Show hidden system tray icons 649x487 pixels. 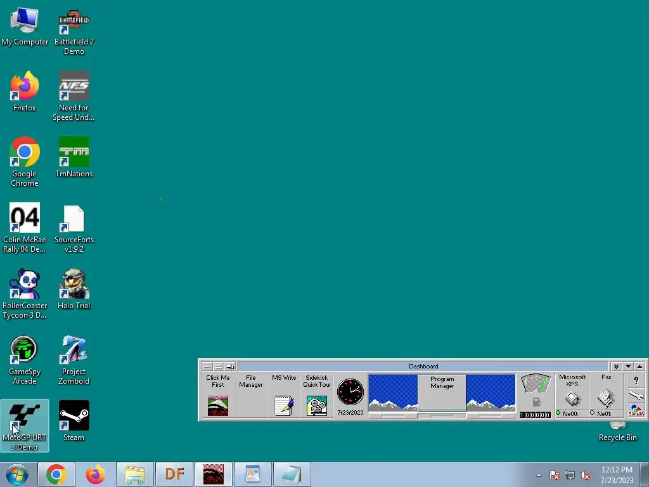click(539, 475)
